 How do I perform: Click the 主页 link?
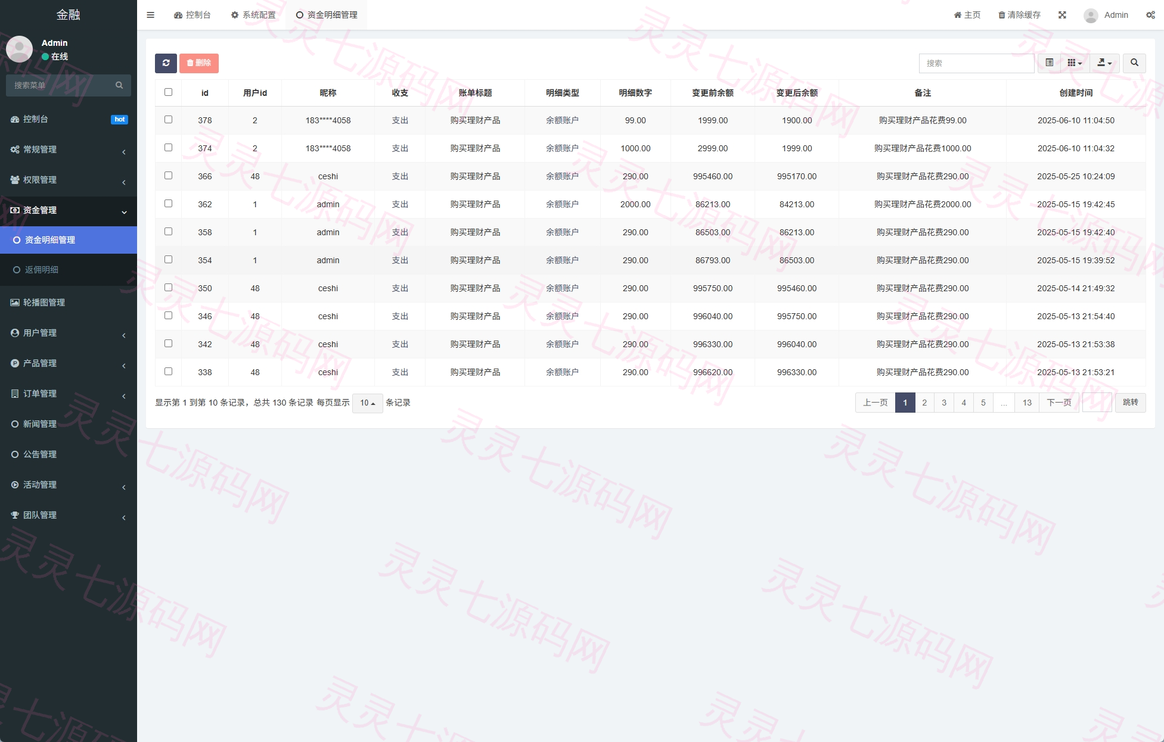[967, 15]
